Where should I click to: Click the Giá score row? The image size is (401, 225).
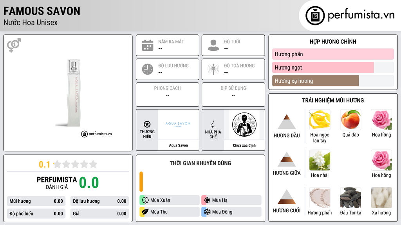click(x=99, y=214)
